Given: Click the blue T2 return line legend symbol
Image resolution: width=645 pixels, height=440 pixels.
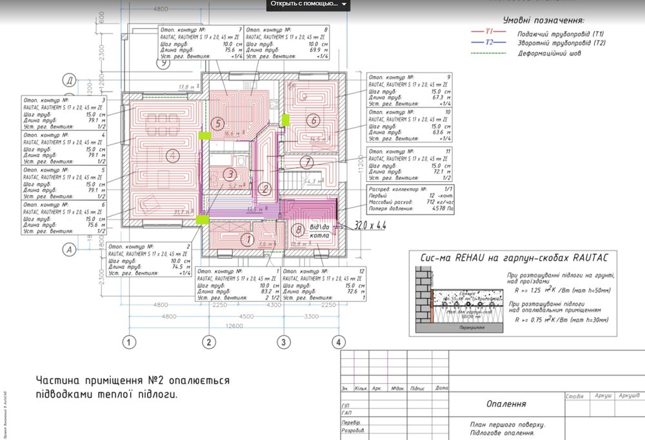Looking at the screenshot, I should click(489, 42).
